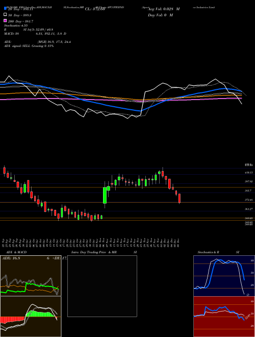Screen dimensions: 255x337
Task: Click the 419.13 price axis label
Action: coord(248,173)
